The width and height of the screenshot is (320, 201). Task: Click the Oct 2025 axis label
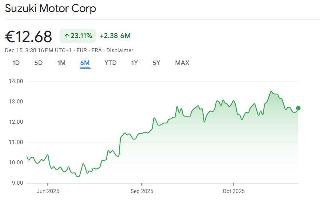[234, 191]
